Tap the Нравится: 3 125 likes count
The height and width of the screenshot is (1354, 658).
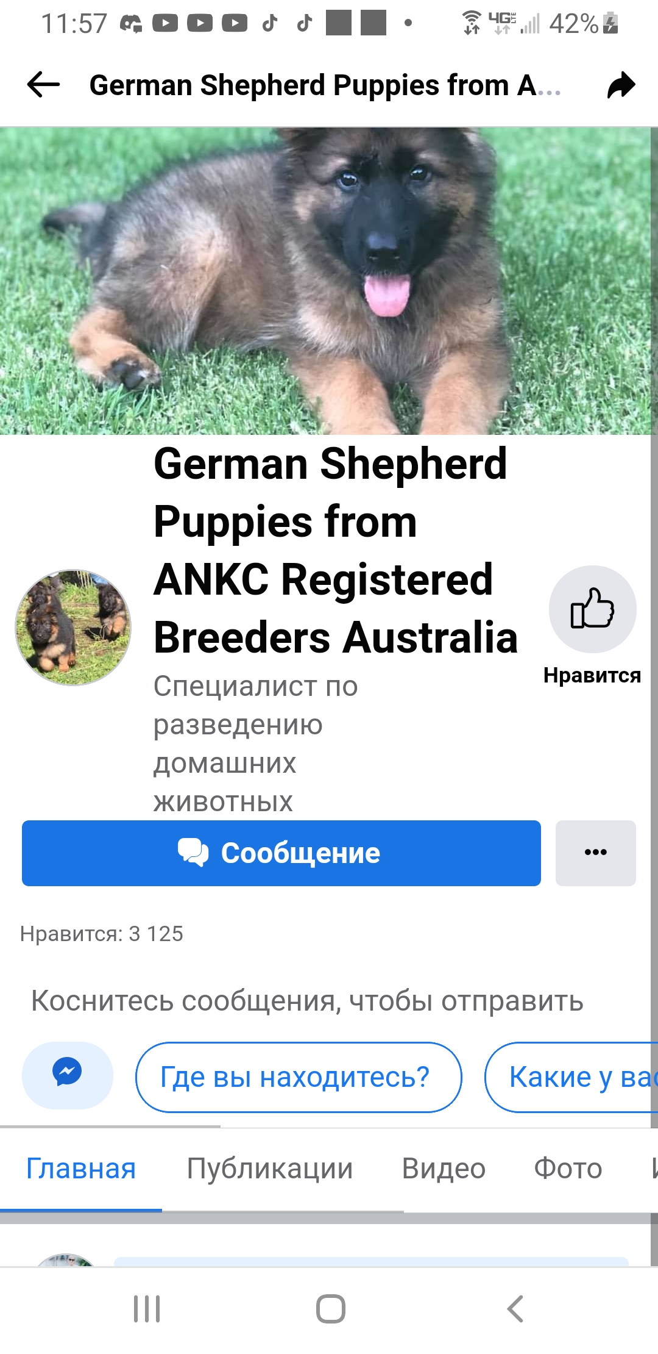pyautogui.click(x=102, y=934)
